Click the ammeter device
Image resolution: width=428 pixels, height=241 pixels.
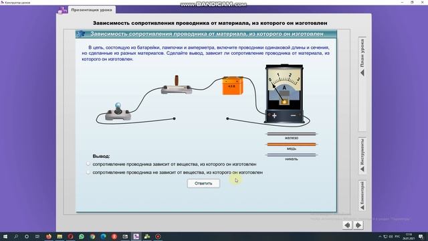(x=284, y=94)
